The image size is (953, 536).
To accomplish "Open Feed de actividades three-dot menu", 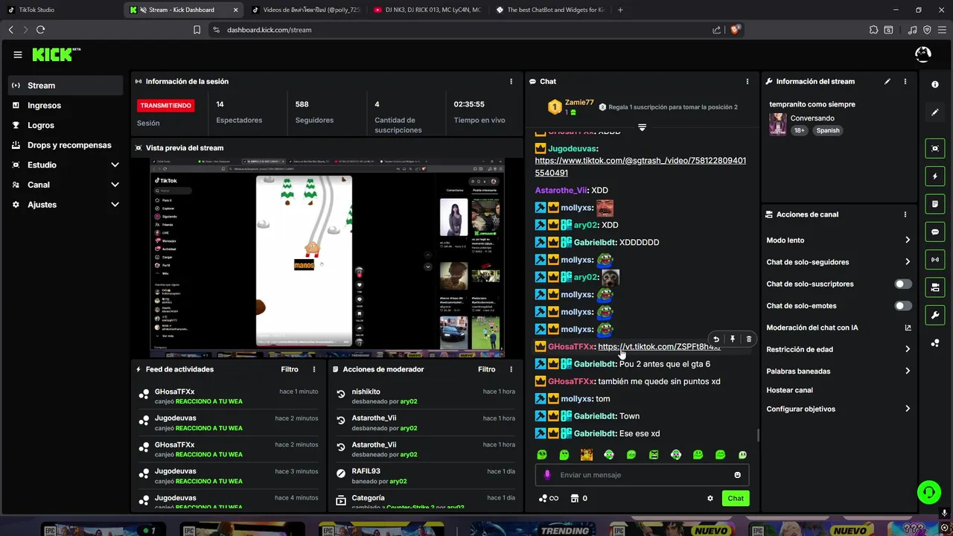I will tap(314, 369).
